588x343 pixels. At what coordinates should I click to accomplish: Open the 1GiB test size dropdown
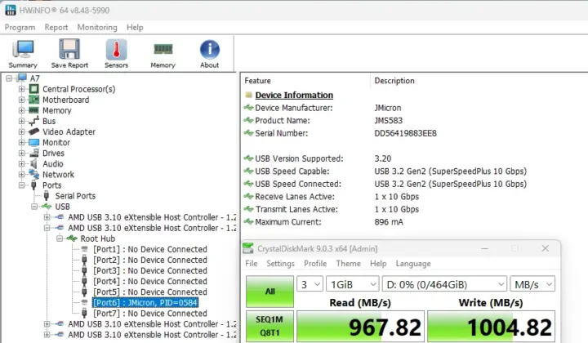click(x=353, y=284)
